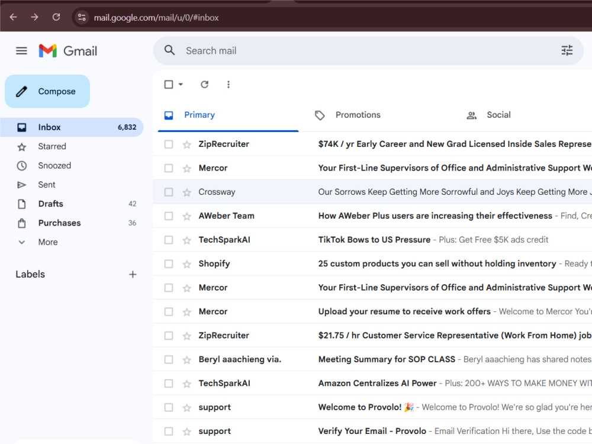Go back using browser back arrow
The width and height of the screenshot is (592, 444).
point(13,17)
